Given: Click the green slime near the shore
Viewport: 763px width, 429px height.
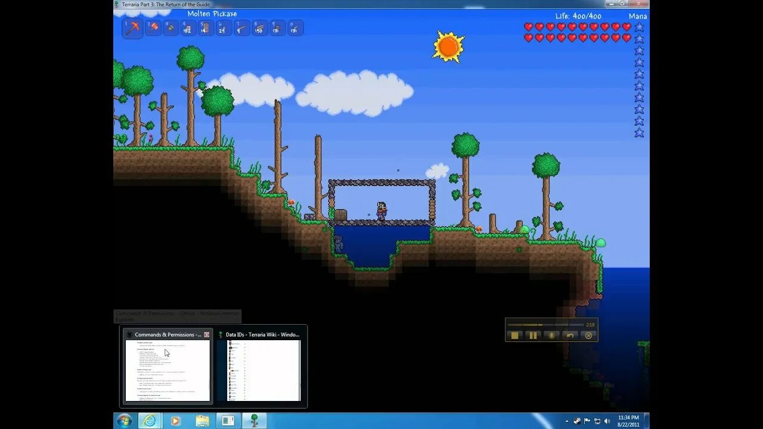Looking at the screenshot, I should point(600,243).
